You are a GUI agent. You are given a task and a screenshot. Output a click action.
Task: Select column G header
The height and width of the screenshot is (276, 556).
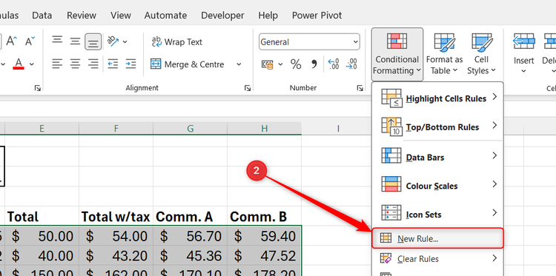190,129
